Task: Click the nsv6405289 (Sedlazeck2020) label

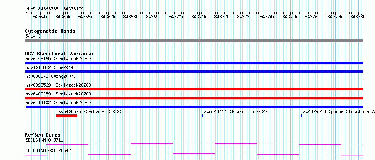Action: (58, 94)
